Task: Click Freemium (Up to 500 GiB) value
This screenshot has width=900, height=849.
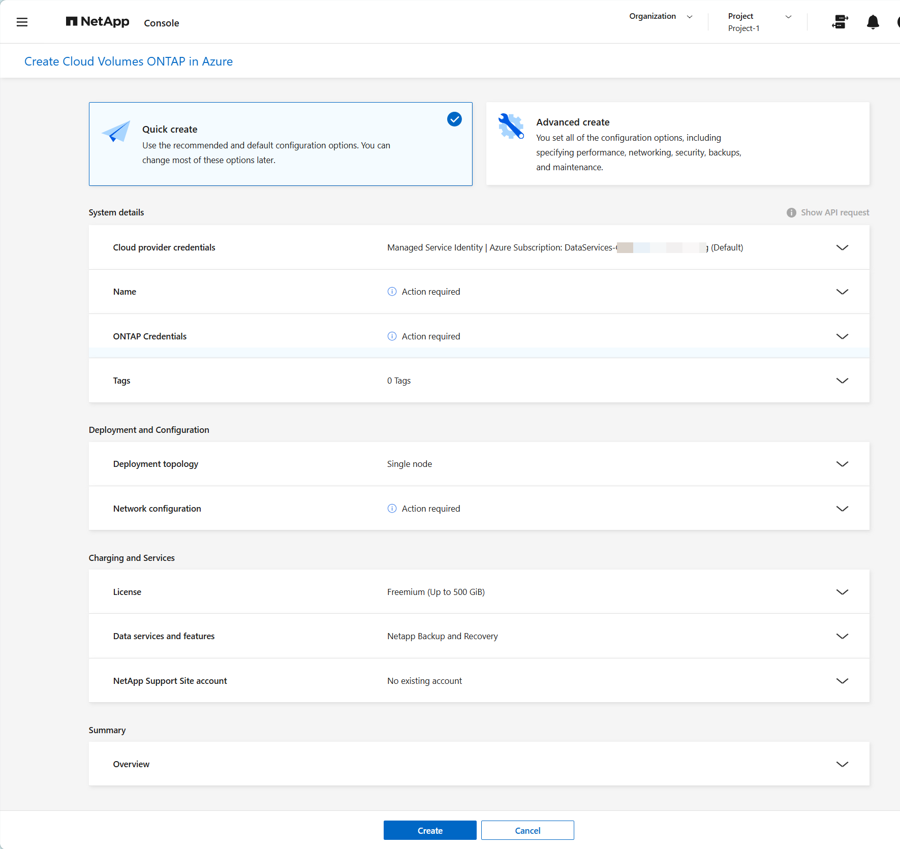Action: pyautogui.click(x=436, y=592)
